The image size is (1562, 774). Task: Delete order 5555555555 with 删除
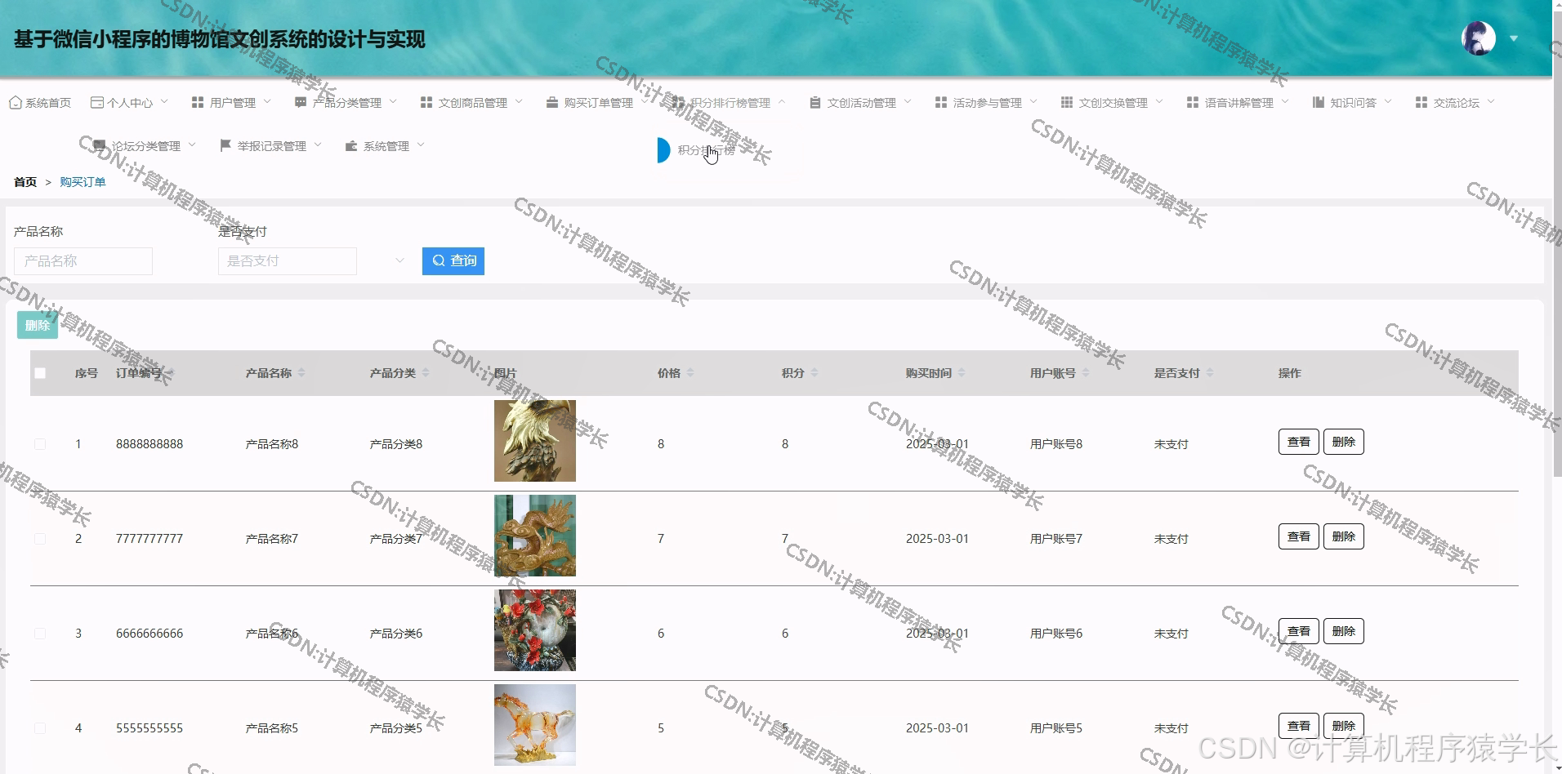[x=1343, y=726]
